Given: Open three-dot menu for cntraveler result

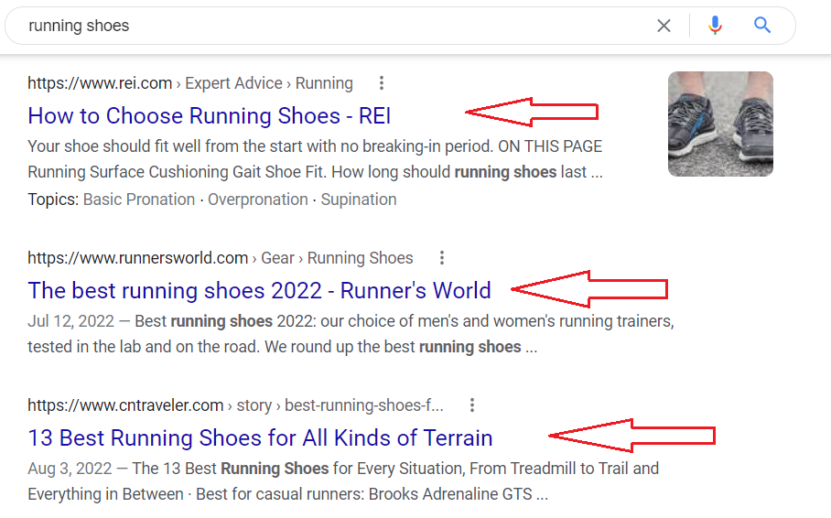Looking at the screenshot, I should (x=471, y=405).
